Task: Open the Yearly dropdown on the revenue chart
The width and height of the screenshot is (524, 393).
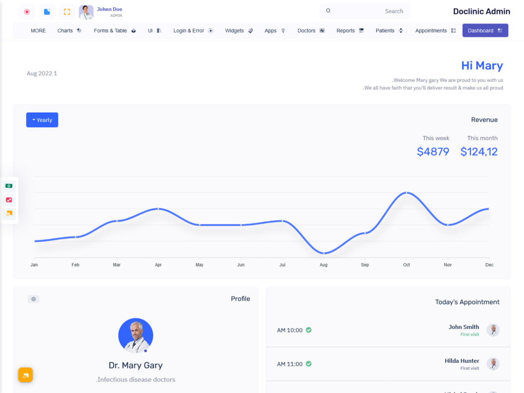Action: click(42, 119)
